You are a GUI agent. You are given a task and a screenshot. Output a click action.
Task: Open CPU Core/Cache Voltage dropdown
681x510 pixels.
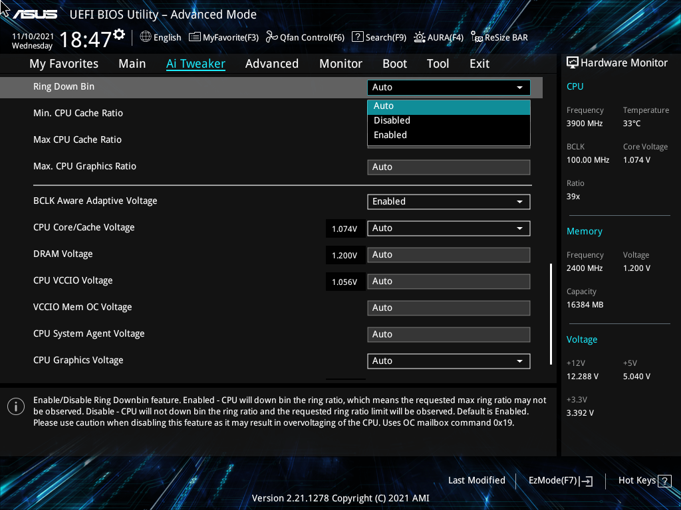pos(449,228)
